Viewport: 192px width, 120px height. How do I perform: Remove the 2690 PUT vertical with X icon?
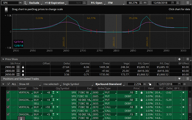coord(183,92)
